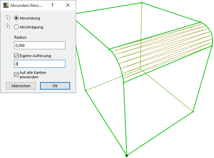Open dialog help via question mark
Image resolution: width=214 pixels, height=158 pixels.
(x=52, y=5)
